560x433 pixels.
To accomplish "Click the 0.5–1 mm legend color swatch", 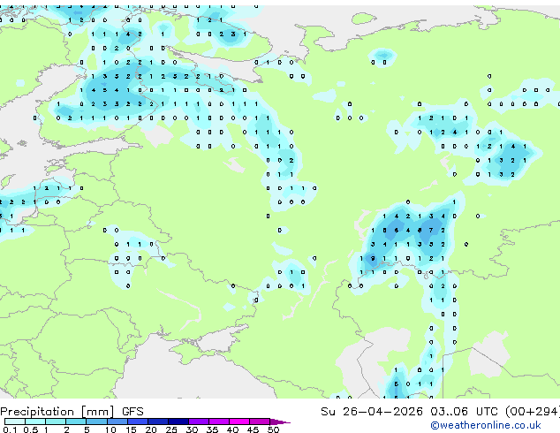I will [x=35, y=422].
